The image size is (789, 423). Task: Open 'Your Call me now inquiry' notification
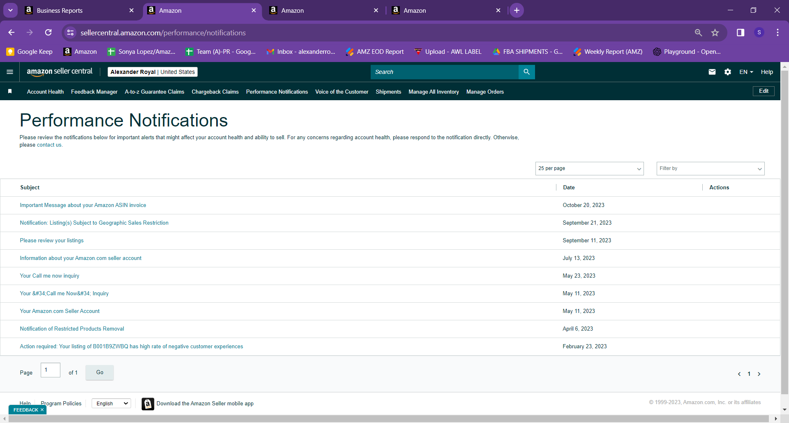(x=50, y=276)
